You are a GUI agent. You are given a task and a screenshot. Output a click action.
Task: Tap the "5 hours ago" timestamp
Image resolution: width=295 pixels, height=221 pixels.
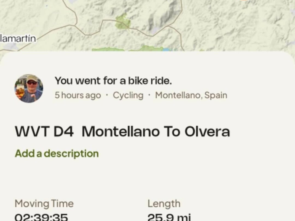[78, 95]
